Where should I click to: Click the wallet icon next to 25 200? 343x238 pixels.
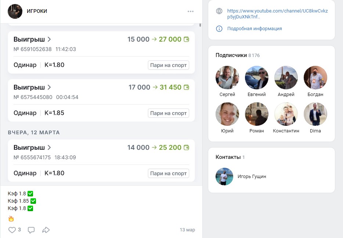click(x=187, y=148)
